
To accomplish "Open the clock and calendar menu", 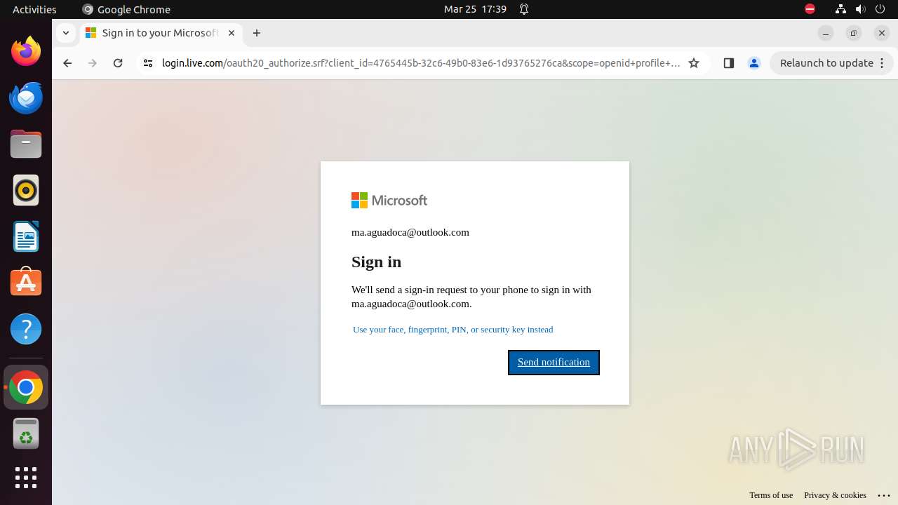I will coord(475,9).
